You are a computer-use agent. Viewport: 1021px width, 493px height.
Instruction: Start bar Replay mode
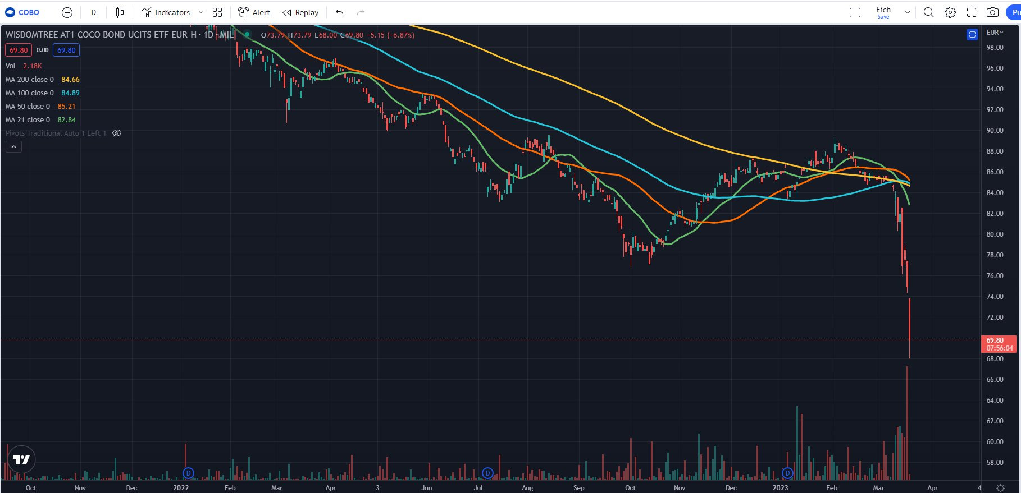click(300, 12)
